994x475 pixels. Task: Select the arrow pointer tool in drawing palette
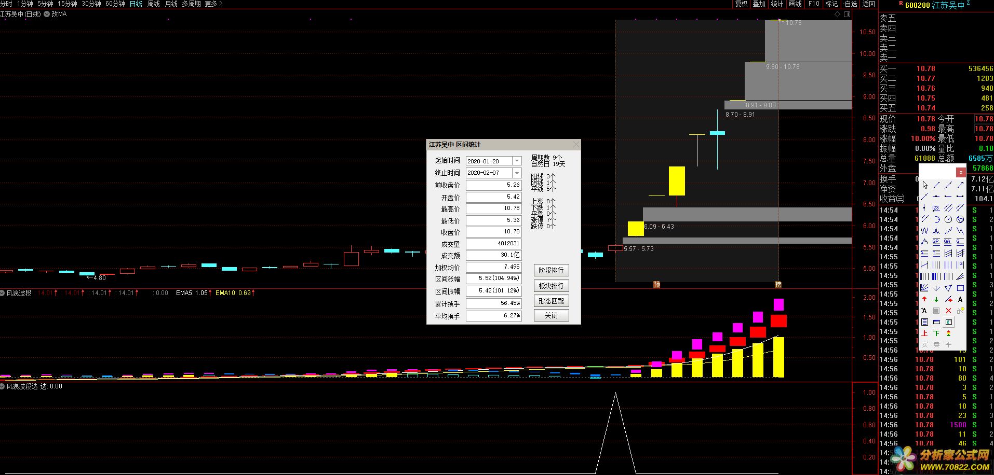(924, 185)
